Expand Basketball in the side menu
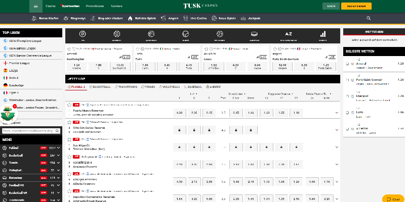405x202 pixels. 59,156
